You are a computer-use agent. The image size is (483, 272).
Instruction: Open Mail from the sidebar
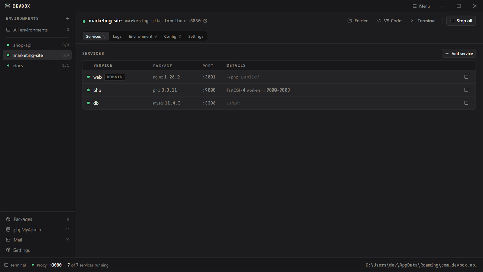tap(37, 240)
